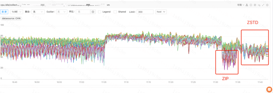Enable the Legend checkbox

[100, 12]
